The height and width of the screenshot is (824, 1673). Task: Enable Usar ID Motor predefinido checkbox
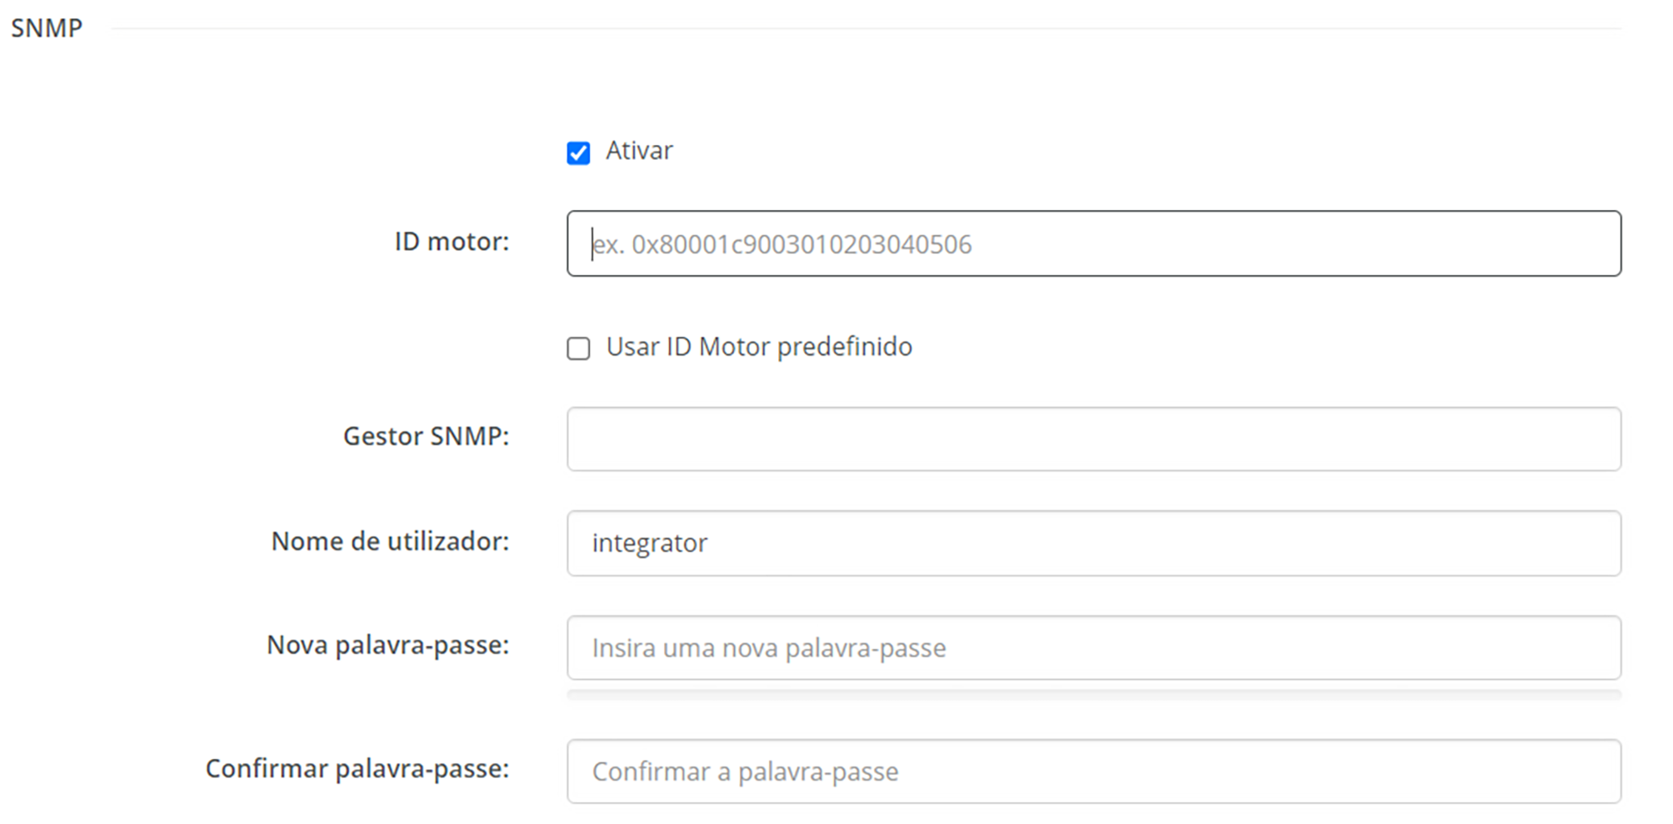point(578,348)
